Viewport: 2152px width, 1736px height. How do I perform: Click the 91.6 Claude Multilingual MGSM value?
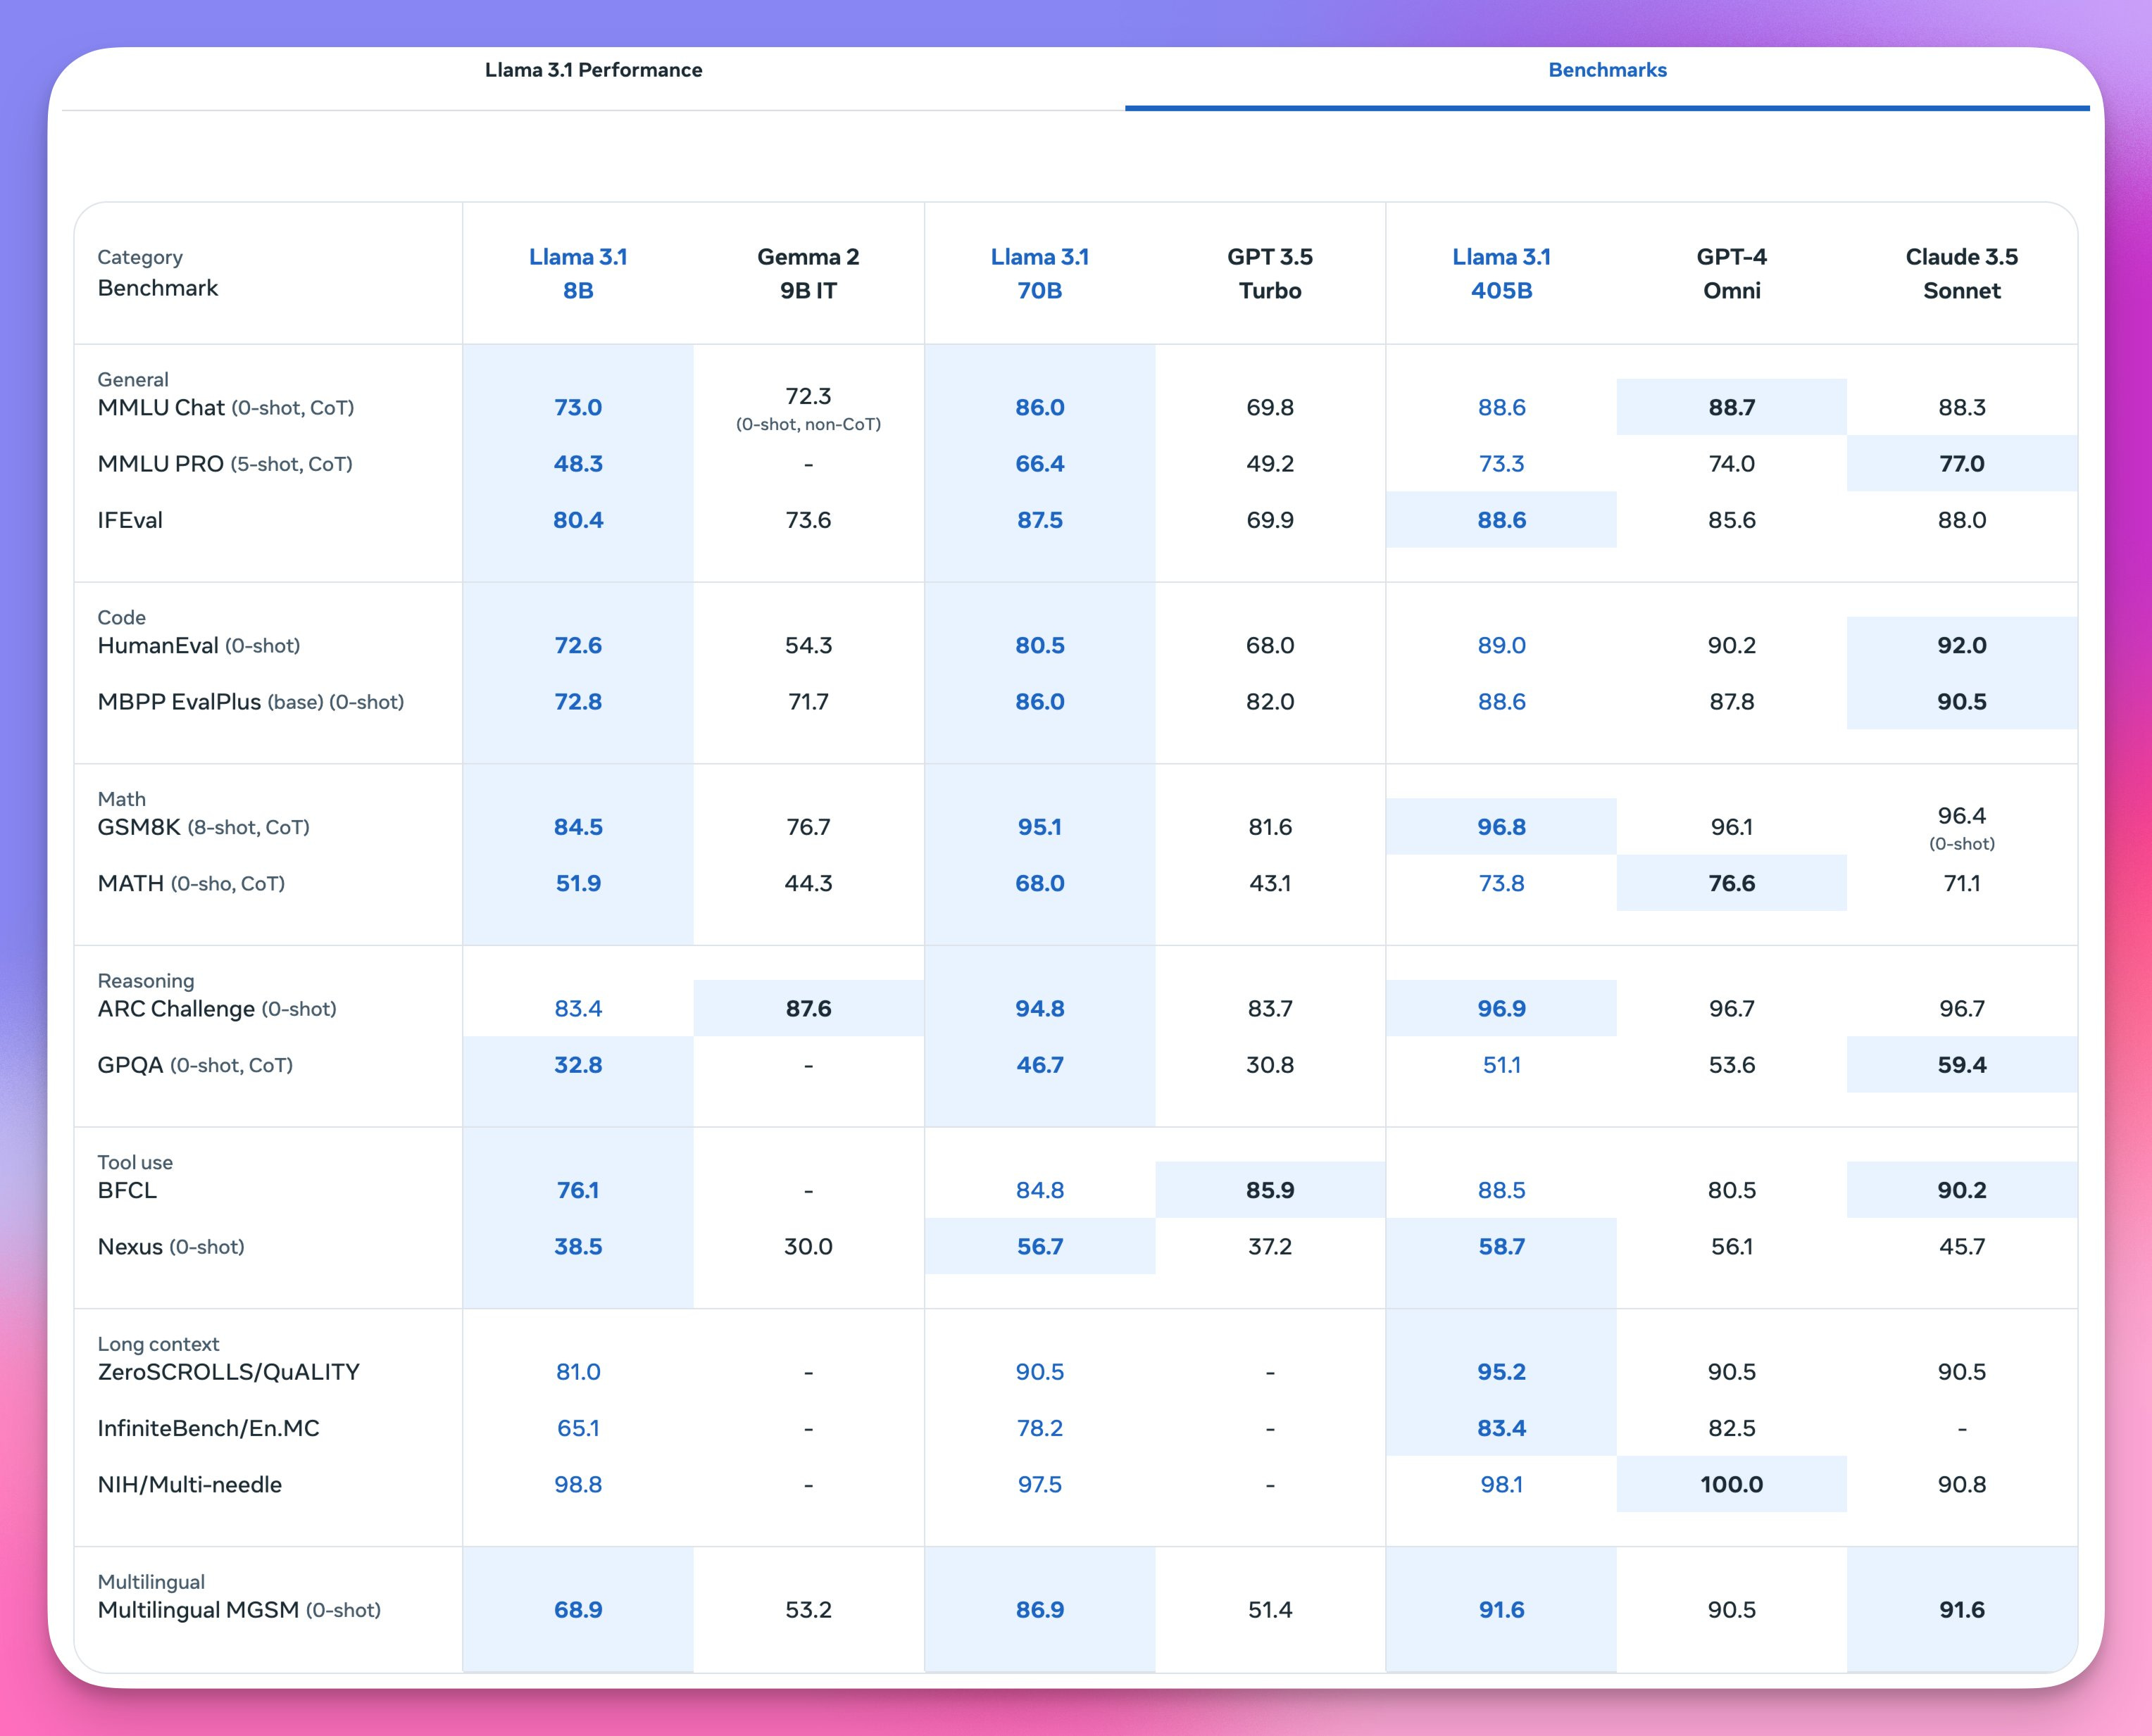pyautogui.click(x=1962, y=1610)
